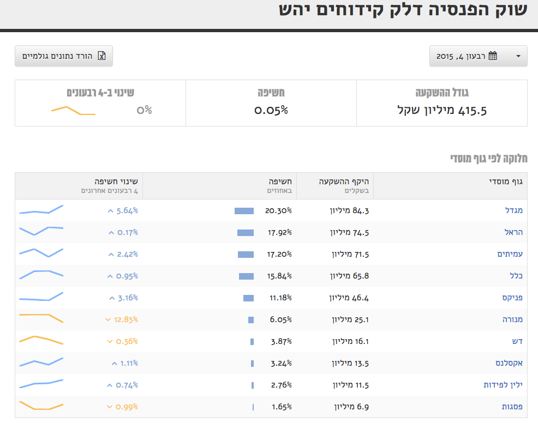The width and height of the screenshot is (538, 423).
Task: Click the 3.24% exposure value
Action: (x=282, y=364)
